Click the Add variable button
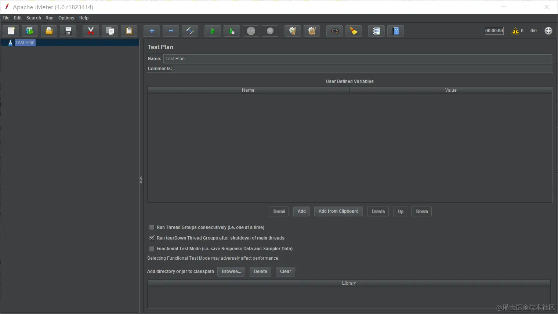 tap(301, 211)
